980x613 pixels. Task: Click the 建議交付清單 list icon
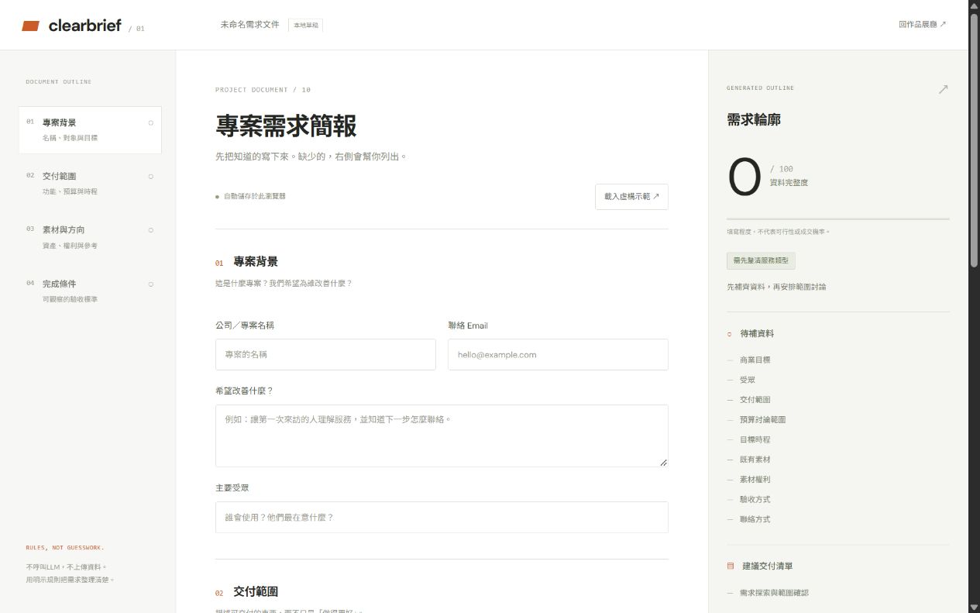[x=730, y=567]
